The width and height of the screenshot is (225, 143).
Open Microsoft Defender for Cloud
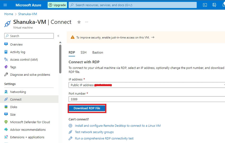coord(30,122)
